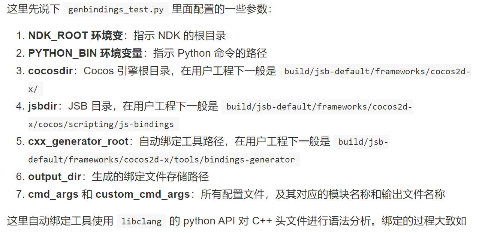Image resolution: width=479 pixels, height=233 pixels.
Task: Click the bold custom_cmd_args term
Action: (142, 194)
